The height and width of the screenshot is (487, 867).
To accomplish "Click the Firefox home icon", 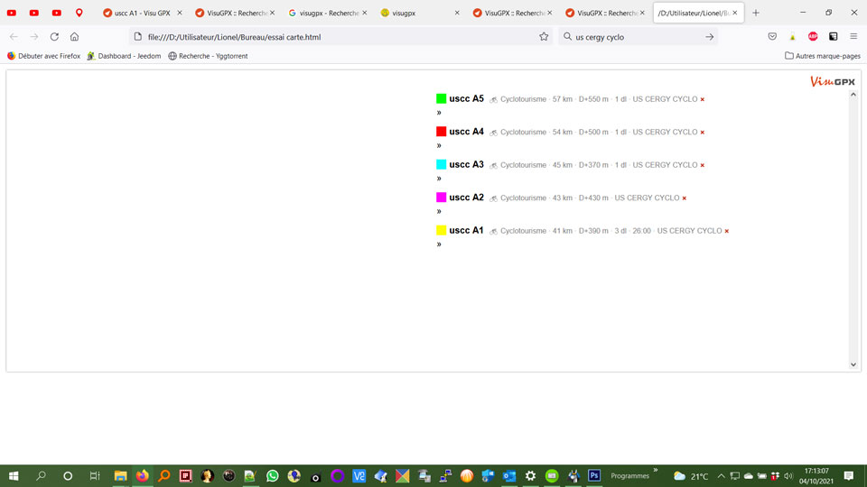I will pyautogui.click(x=74, y=37).
